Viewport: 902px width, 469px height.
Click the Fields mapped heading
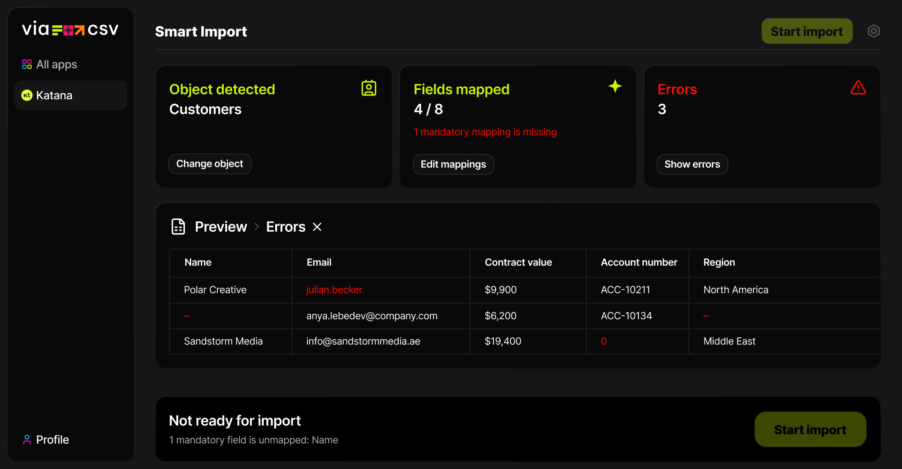click(461, 89)
